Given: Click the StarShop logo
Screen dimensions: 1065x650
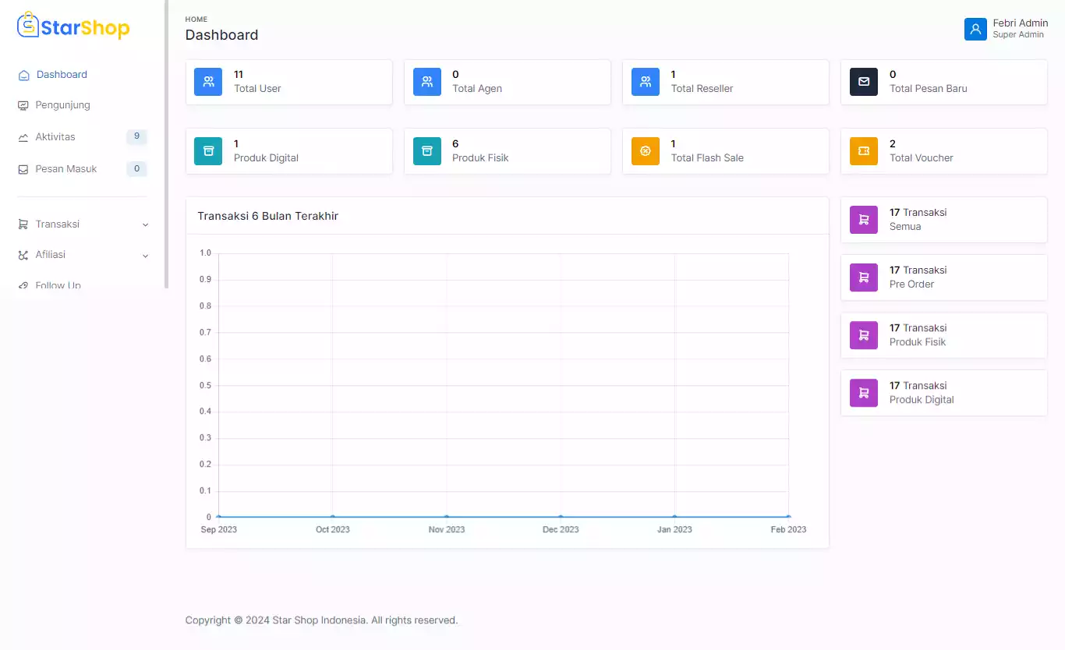Looking at the screenshot, I should pos(73,27).
